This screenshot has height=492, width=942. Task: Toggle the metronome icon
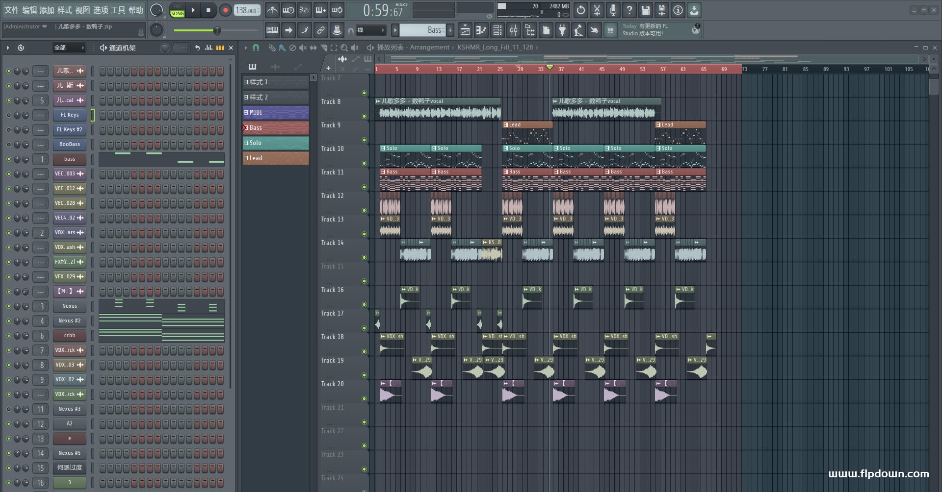(272, 10)
